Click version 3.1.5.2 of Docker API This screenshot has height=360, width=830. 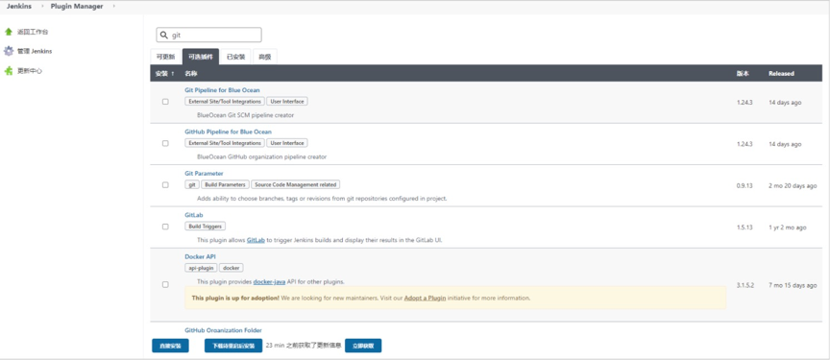(746, 285)
